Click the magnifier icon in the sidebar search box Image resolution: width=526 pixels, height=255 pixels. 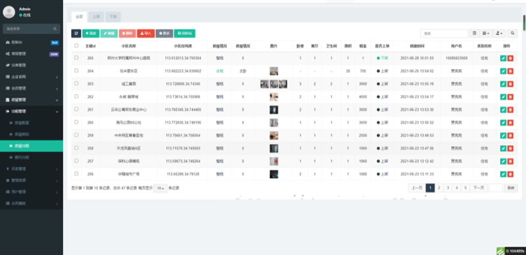[x=55, y=29]
